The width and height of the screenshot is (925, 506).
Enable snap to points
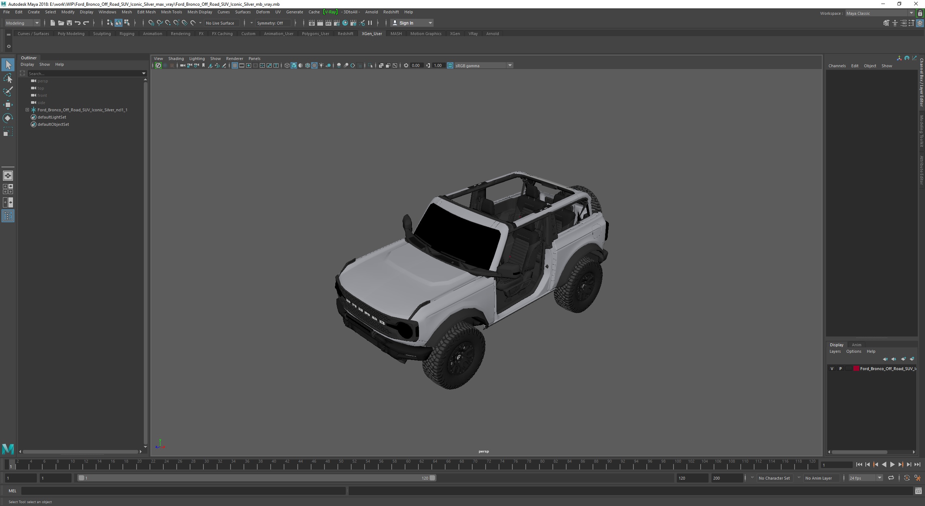coord(168,23)
